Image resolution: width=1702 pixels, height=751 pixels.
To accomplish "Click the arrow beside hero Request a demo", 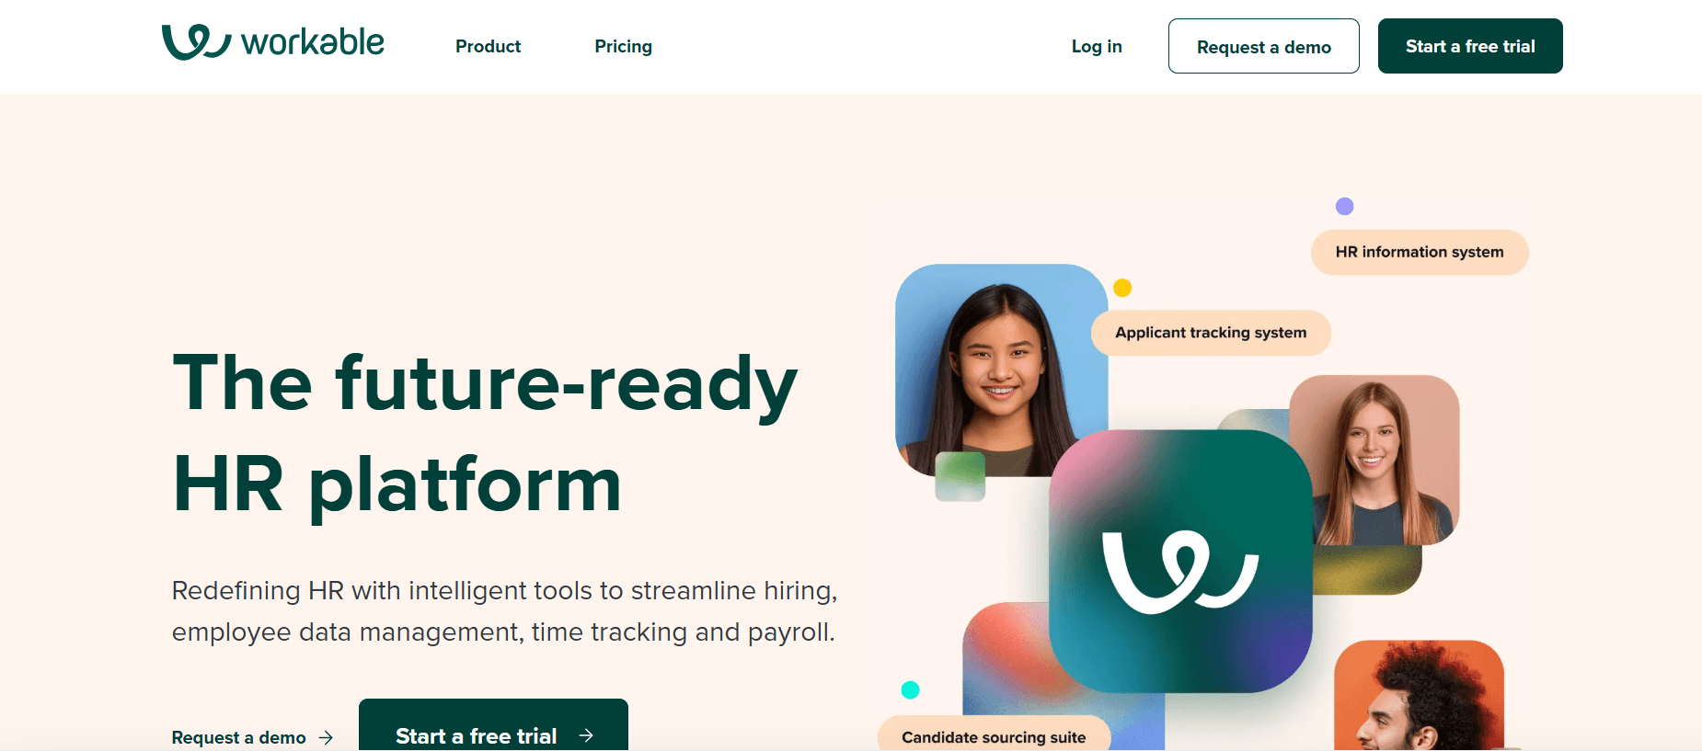I will tap(326, 737).
